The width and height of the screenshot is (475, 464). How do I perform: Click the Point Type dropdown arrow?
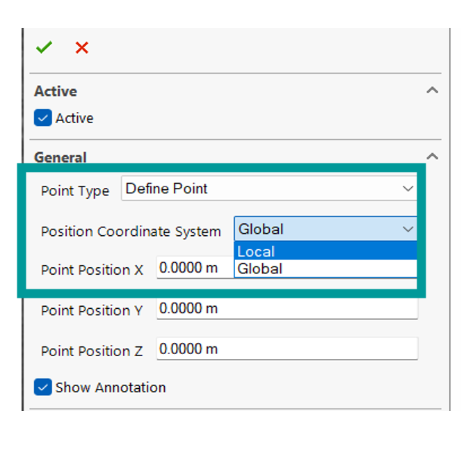coord(408,189)
